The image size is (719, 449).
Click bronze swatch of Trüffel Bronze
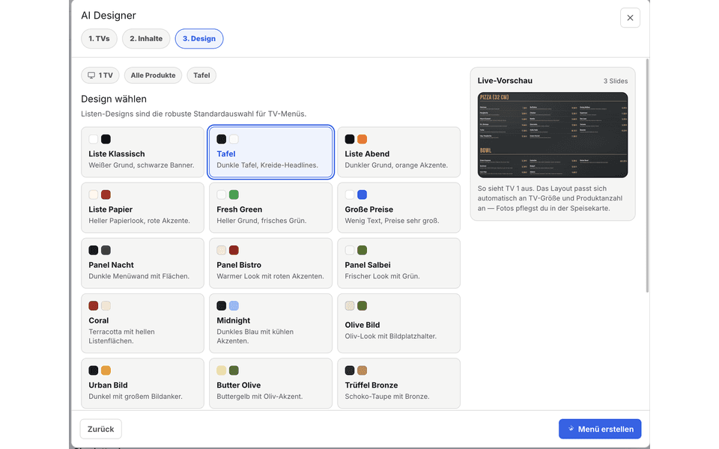(362, 370)
